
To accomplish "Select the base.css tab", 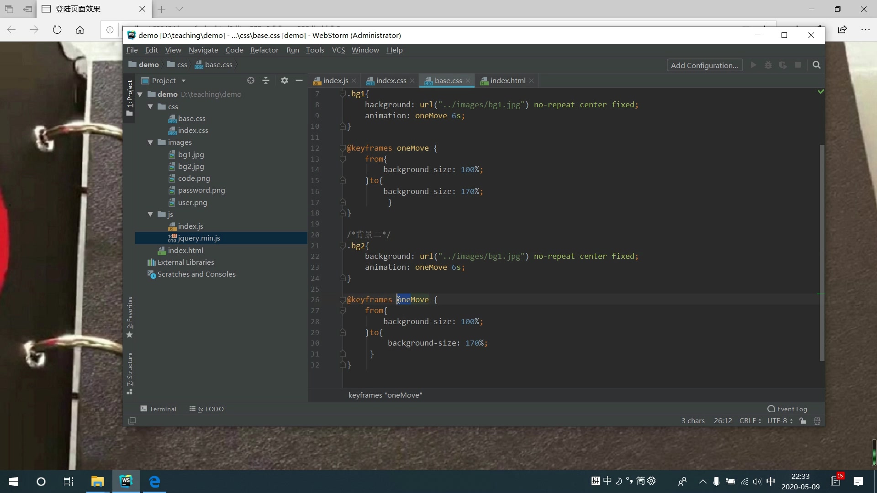I will coord(448,80).
